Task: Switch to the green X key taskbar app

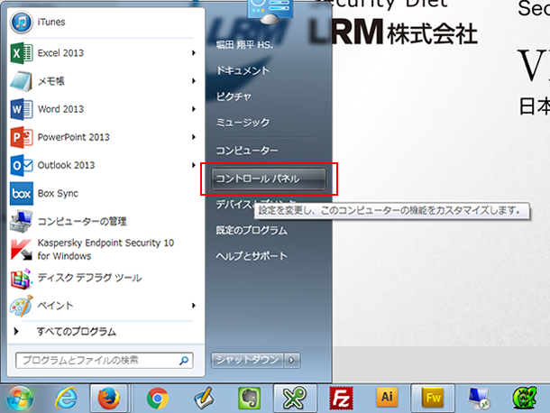Action: click(295, 398)
